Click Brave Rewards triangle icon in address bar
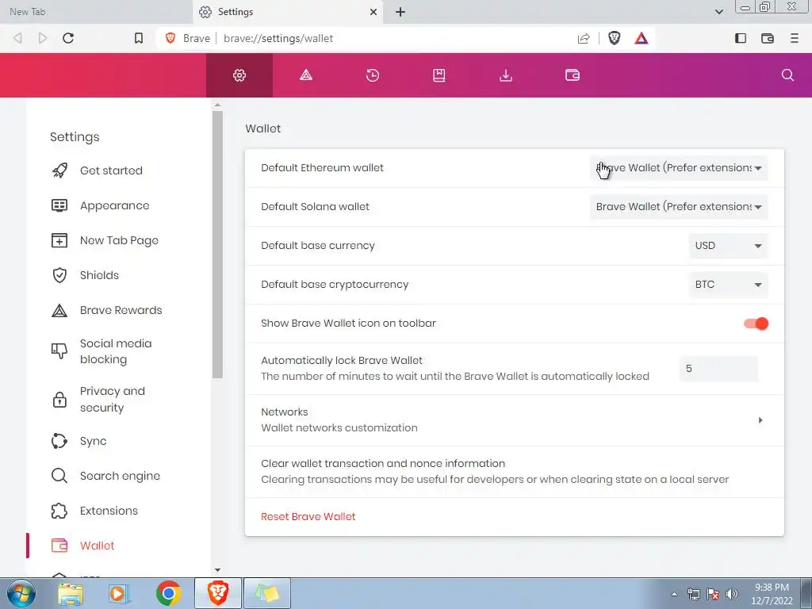This screenshot has height=609, width=812. pos(641,38)
